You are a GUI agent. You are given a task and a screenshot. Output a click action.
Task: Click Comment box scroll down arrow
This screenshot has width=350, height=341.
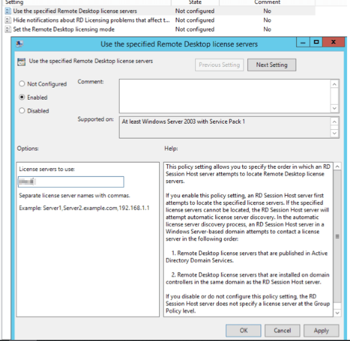[x=335, y=108]
